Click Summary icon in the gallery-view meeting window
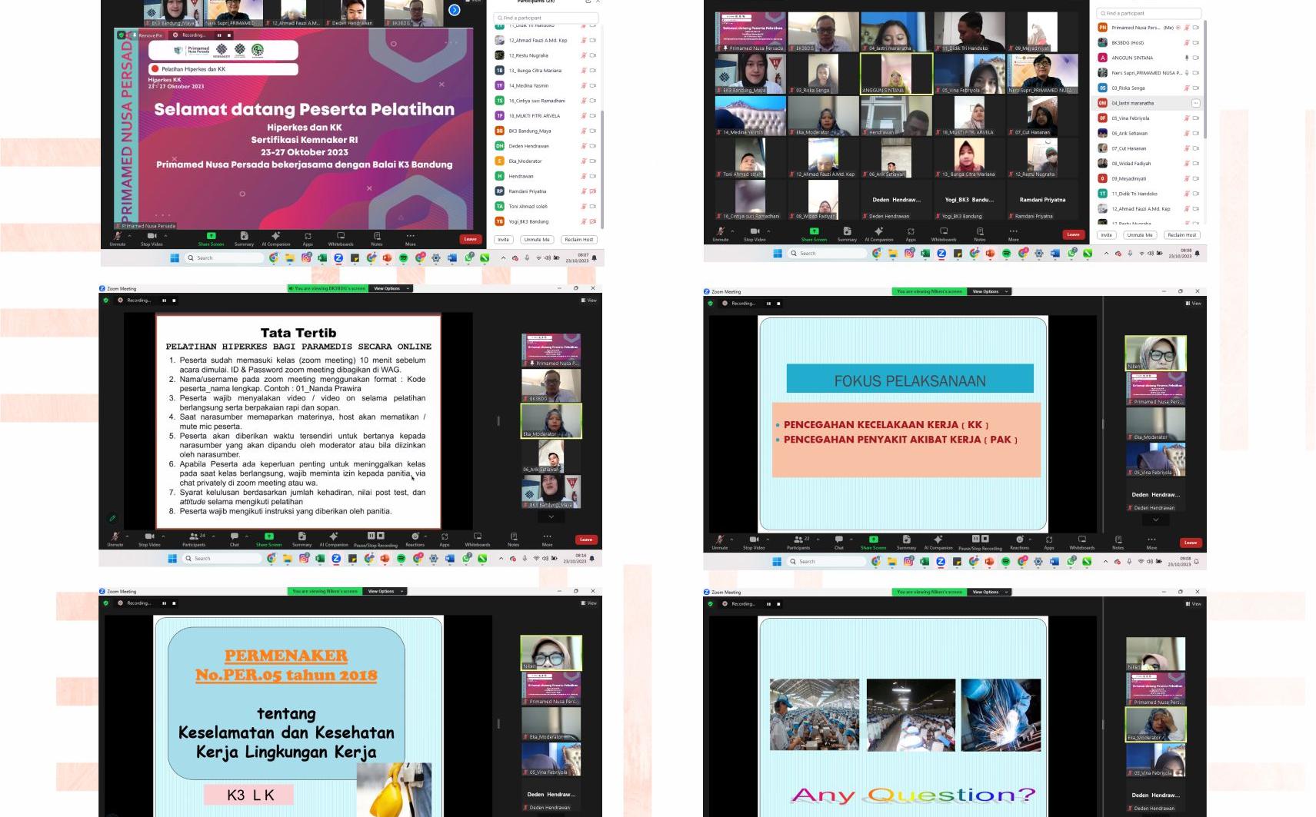This screenshot has width=1316, height=817. [847, 233]
